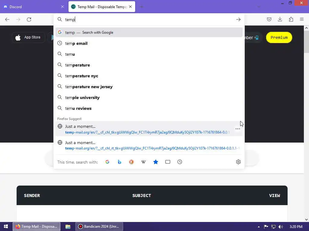
Task: Open Firefox Temp Mail taskbar item
Action: (x=37, y=226)
